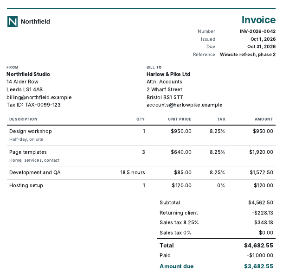The width and height of the screenshot is (283, 278).
Task: Click the DESCRIPTION column header
Action: (x=23, y=119)
